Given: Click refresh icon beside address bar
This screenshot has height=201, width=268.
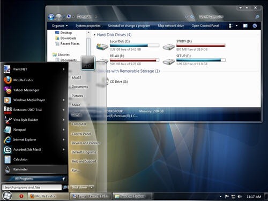Looking at the screenshot, I should click(x=192, y=17).
